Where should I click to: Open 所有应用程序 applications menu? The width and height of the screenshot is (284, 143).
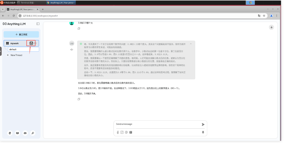tap(8, 2)
